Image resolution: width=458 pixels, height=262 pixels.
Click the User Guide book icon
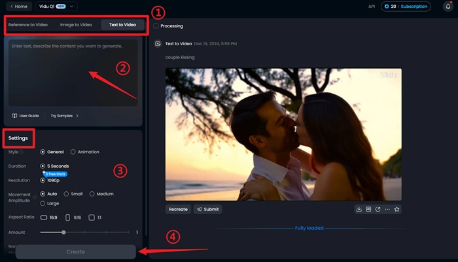[14, 116]
